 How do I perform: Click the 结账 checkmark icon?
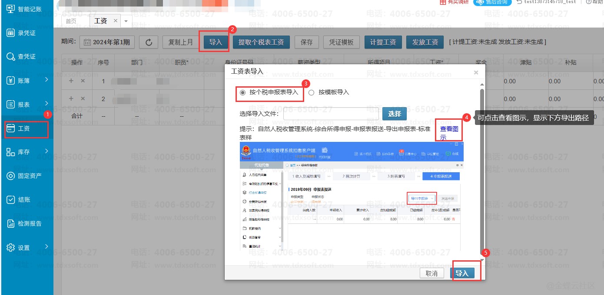click(x=11, y=200)
